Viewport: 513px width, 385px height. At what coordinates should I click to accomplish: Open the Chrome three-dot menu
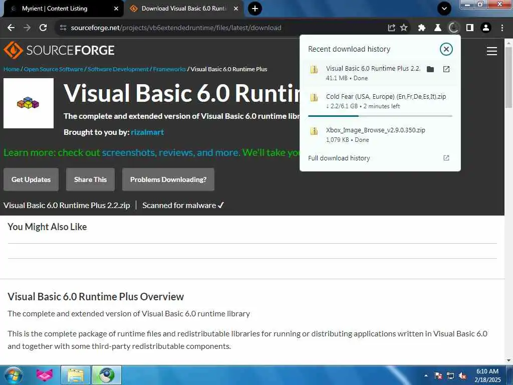pos(502,28)
